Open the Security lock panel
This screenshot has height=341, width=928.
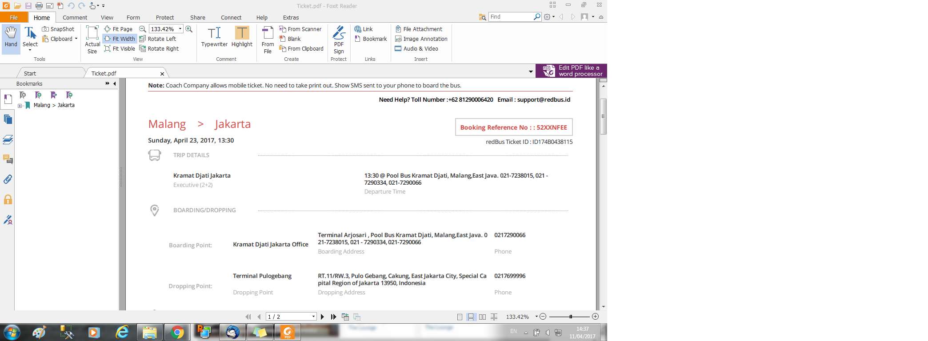[8, 199]
